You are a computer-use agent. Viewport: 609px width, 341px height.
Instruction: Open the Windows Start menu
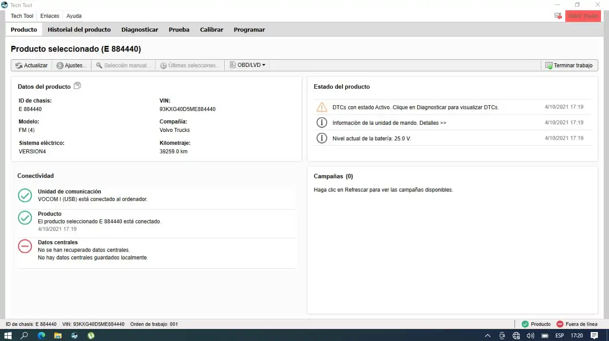click(8, 335)
